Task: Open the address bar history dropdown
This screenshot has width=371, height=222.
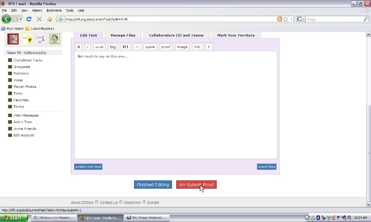Action: click(292, 19)
